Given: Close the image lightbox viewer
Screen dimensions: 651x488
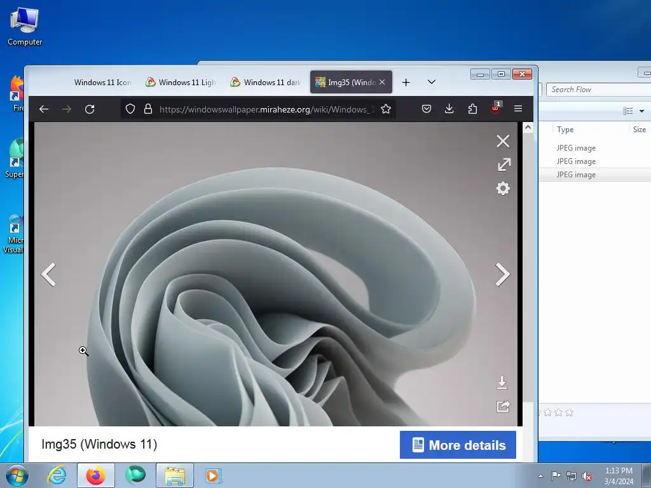Looking at the screenshot, I should pyautogui.click(x=503, y=141).
